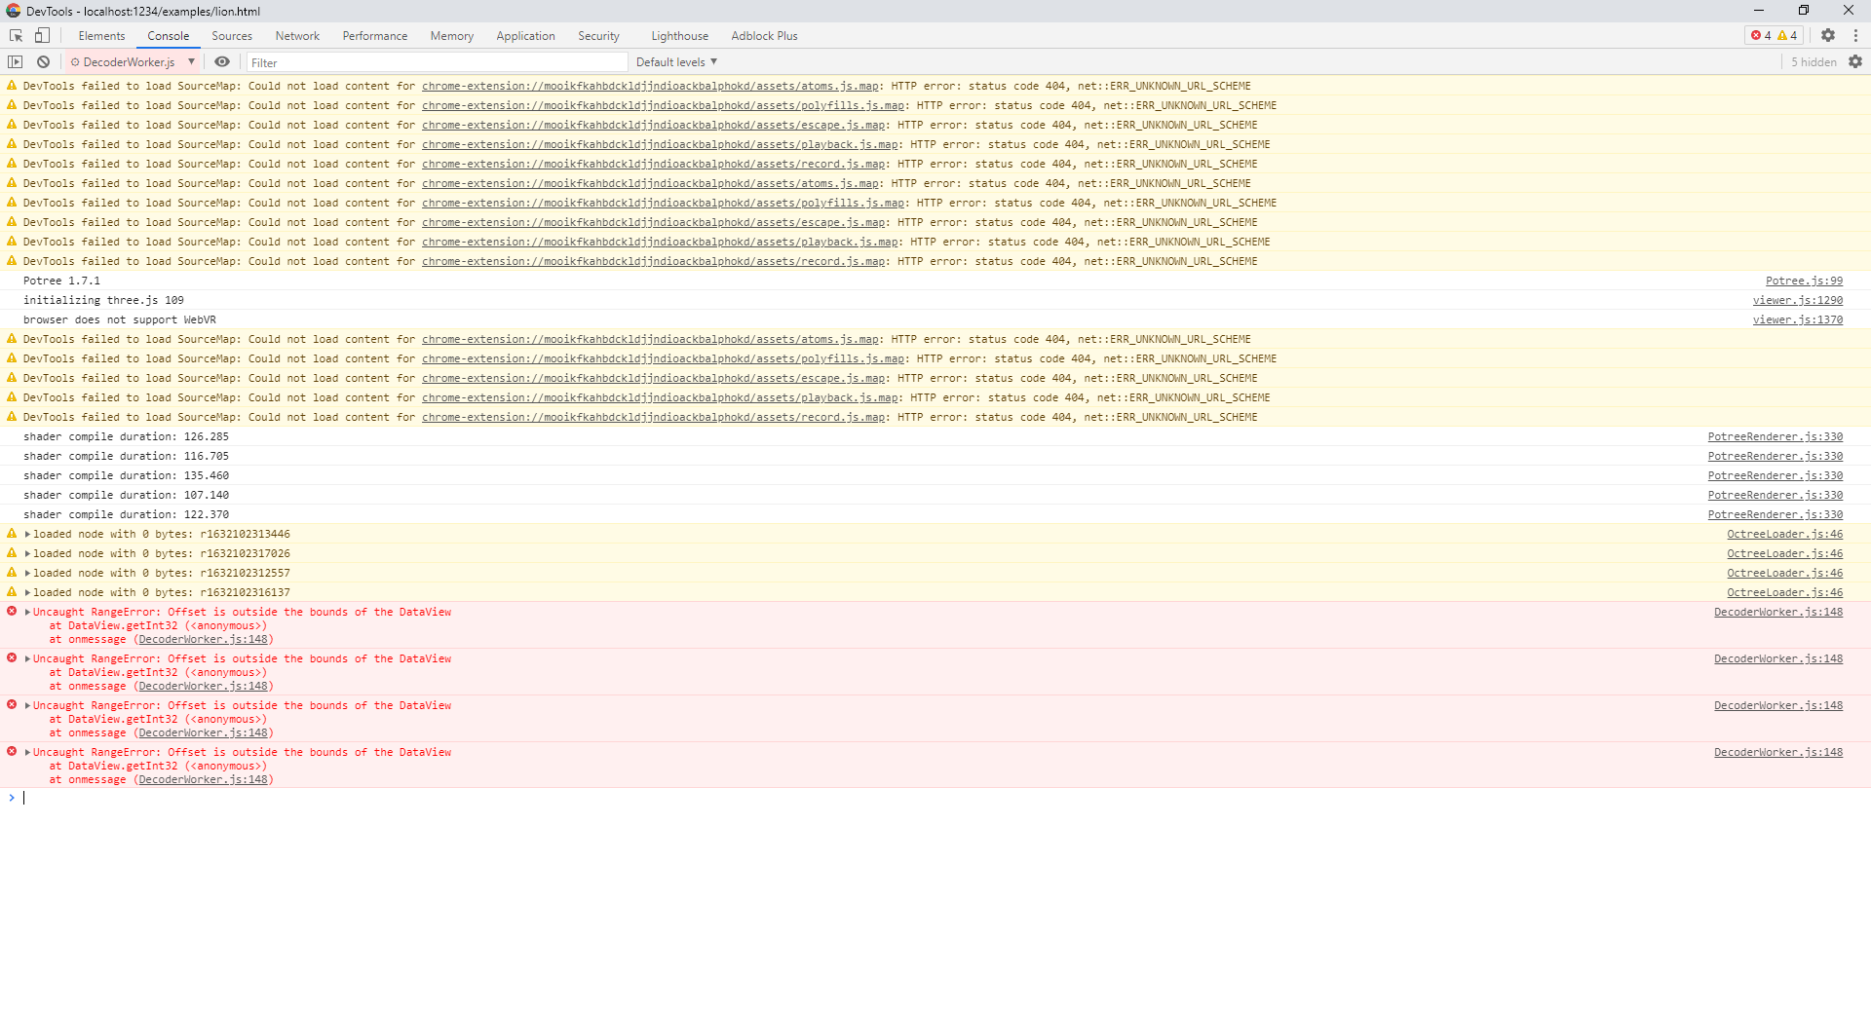Open the DevTools three-dot customize menu
Screen dimensions: 1871x1013
coord(1855,35)
